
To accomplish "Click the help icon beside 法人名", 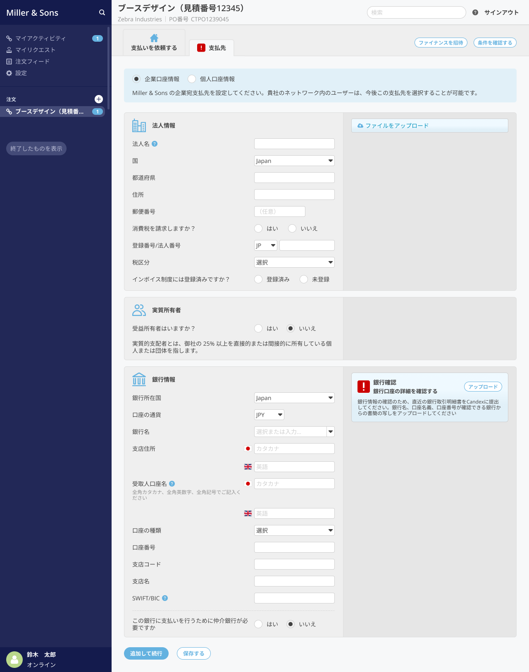I will (x=155, y=144).
